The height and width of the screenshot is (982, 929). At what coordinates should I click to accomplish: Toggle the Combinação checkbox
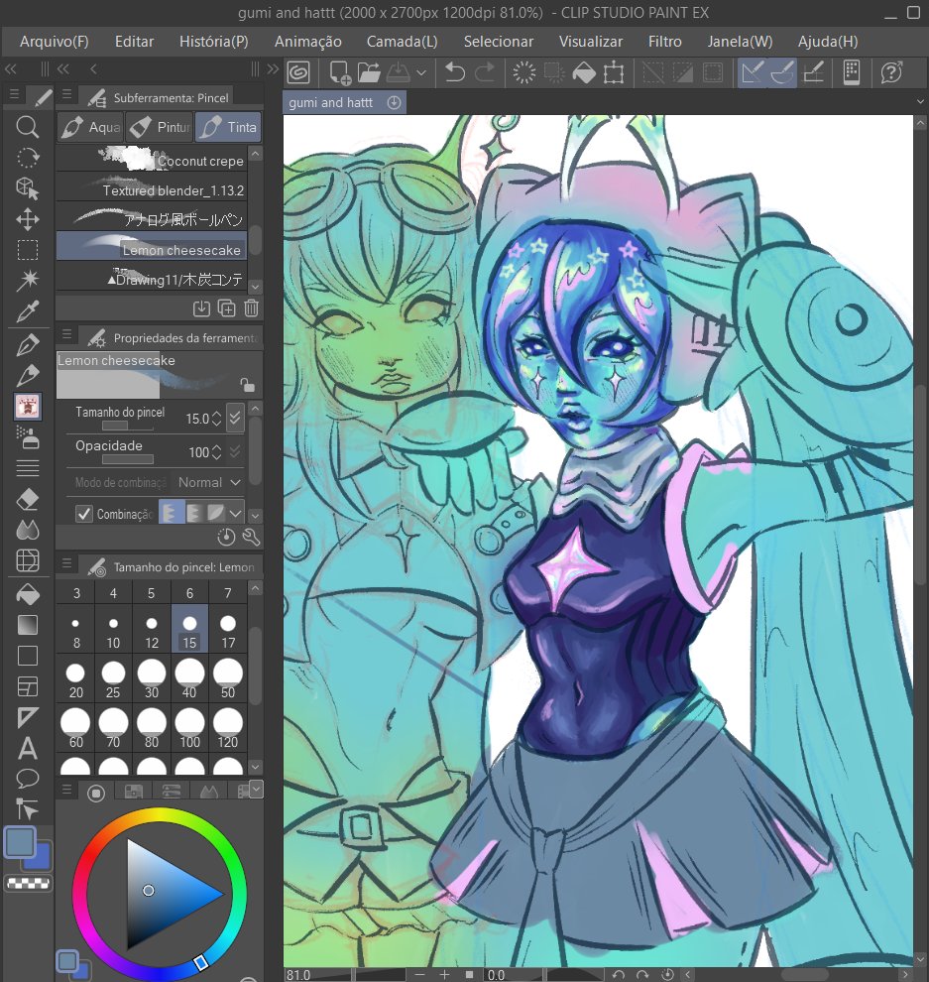click(x=84, y=514)
